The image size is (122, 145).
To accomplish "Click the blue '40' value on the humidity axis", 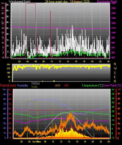I will tap(4, 119).
